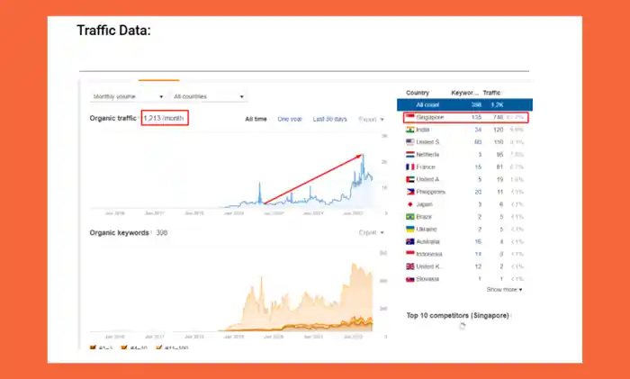Click the Brazil flag icon
630x379 pixels.
(x=409, y=217)
